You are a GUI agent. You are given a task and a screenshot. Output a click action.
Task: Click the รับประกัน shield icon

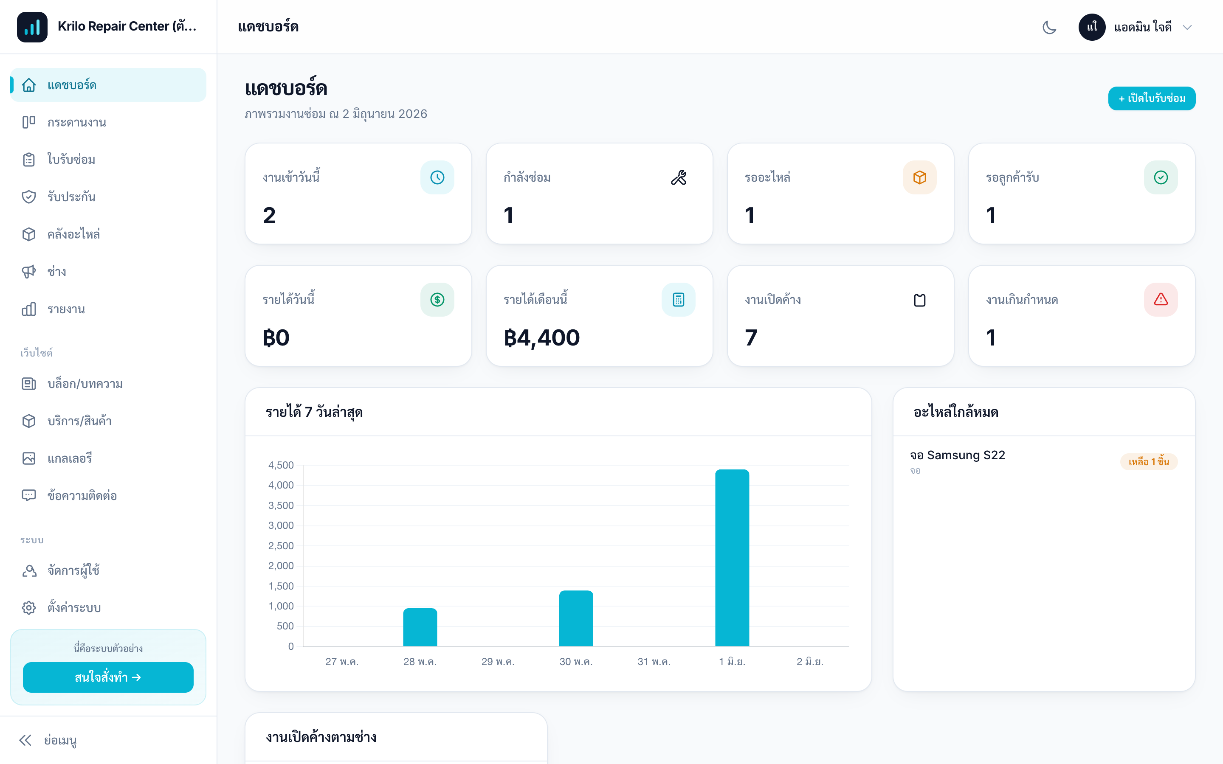pyautogui.click(x=29, y=197)
